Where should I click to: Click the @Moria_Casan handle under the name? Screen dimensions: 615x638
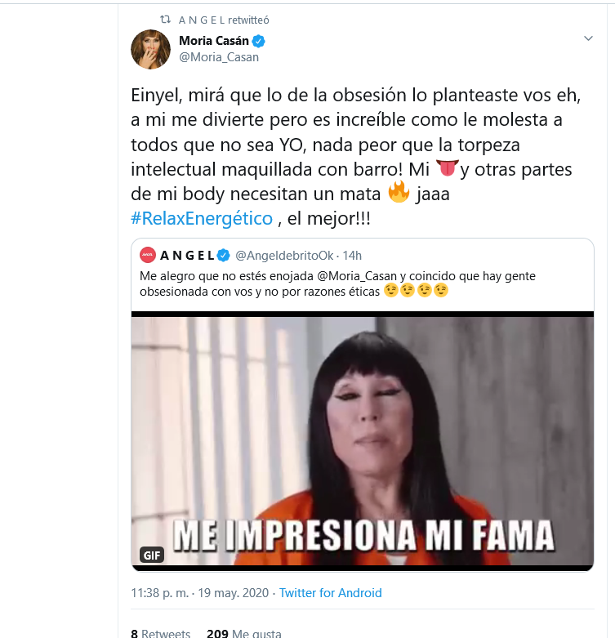pos(219,57)
